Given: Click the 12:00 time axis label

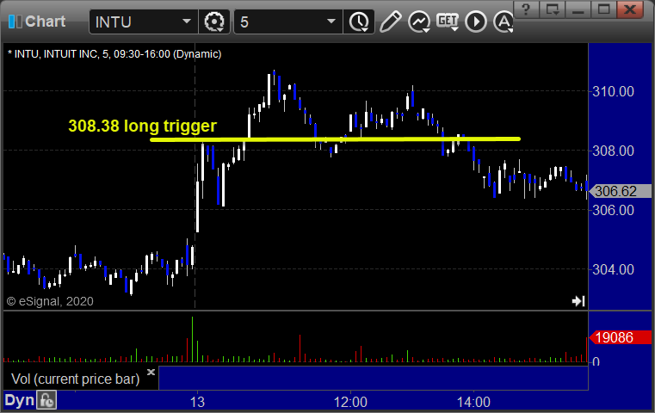Looking at the screenshot, I should click(x=350, y=402).
